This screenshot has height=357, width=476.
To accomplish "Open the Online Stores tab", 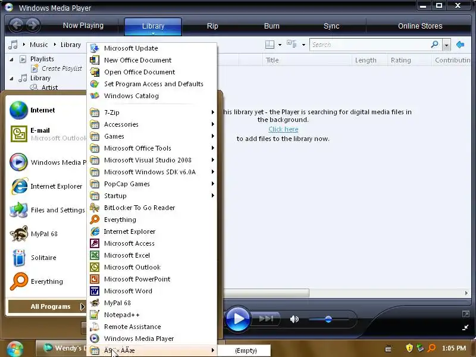I will click(420, 26).
